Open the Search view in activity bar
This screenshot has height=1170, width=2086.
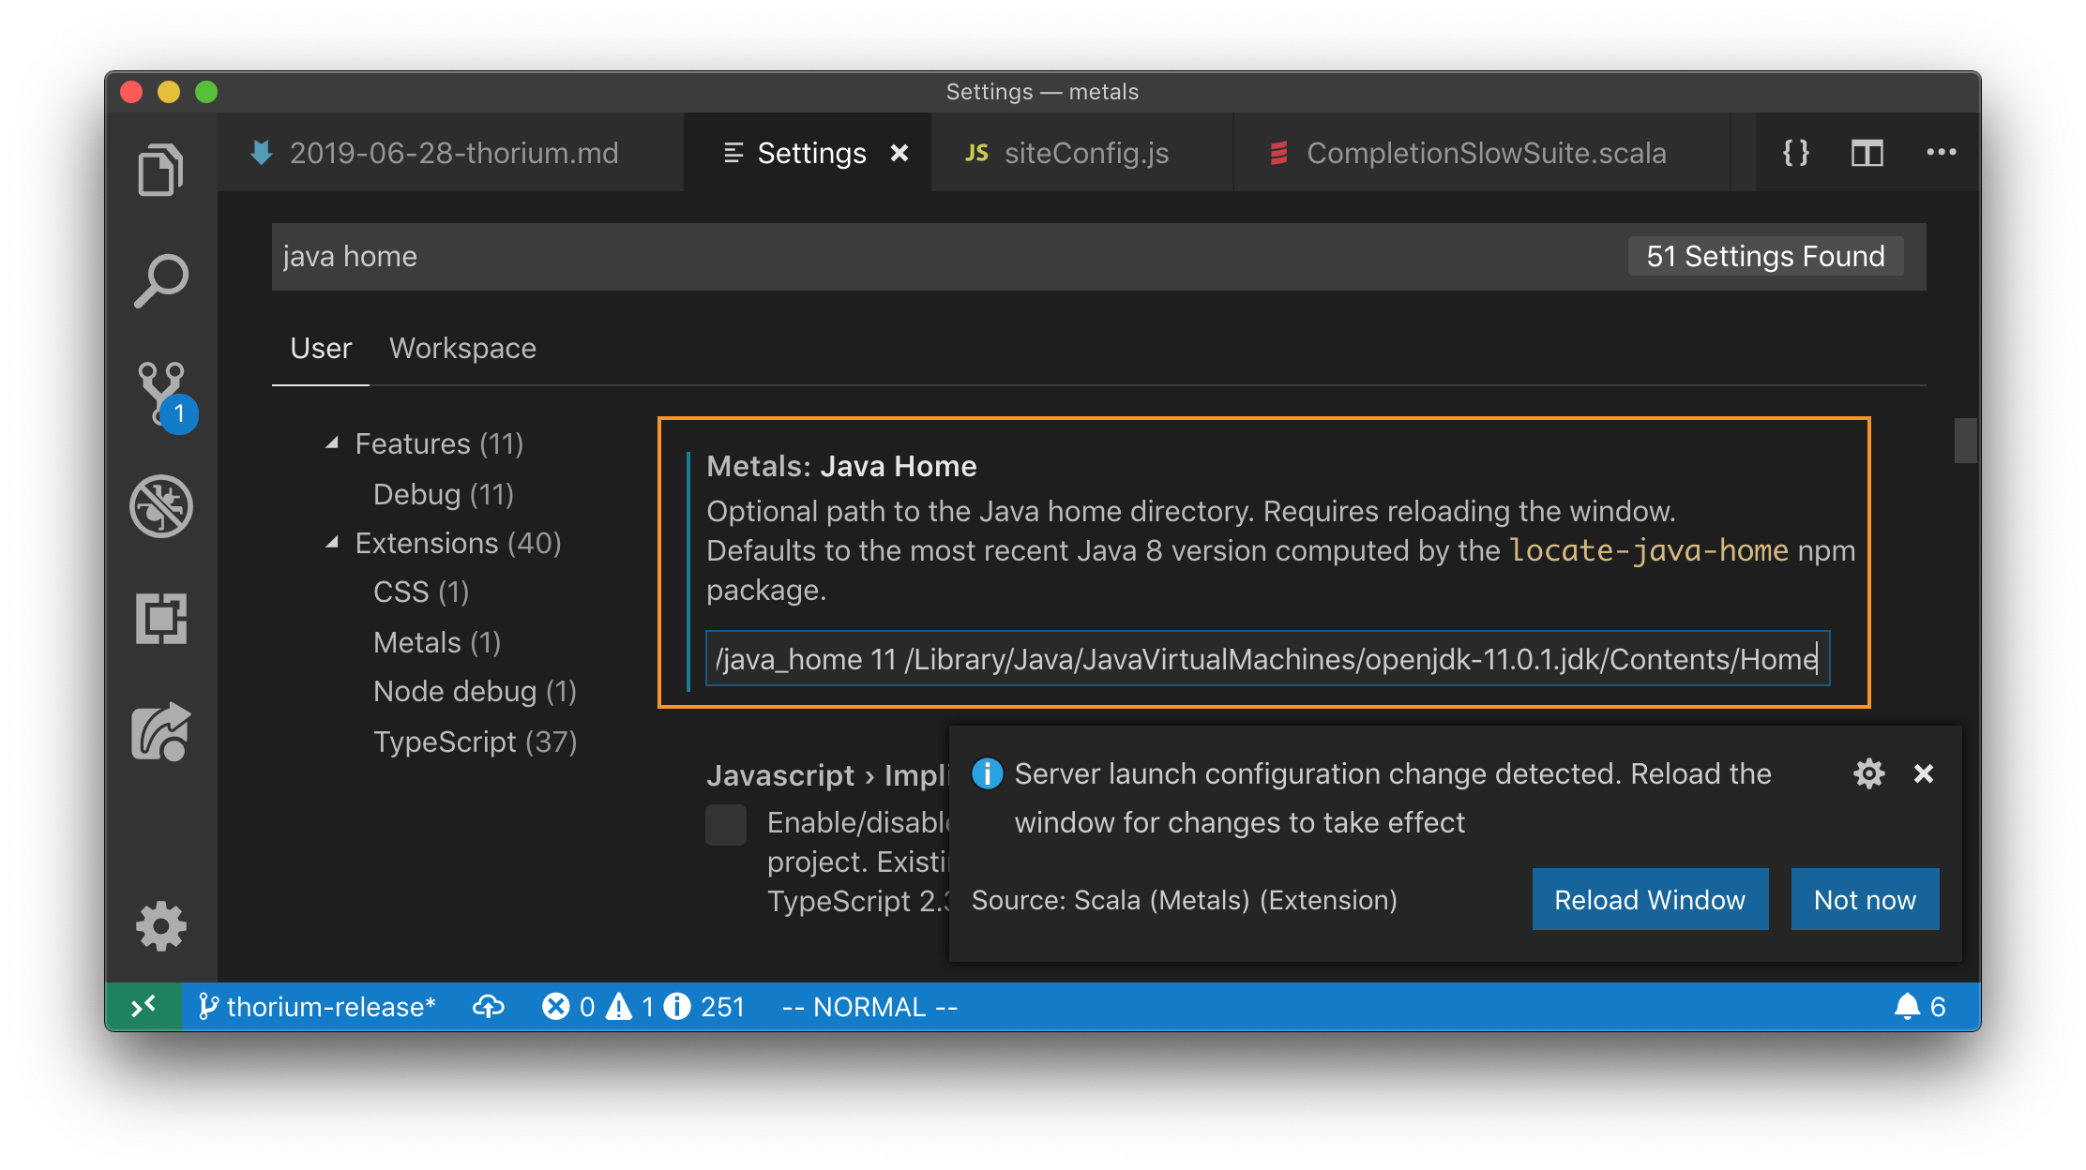[161, 279]
